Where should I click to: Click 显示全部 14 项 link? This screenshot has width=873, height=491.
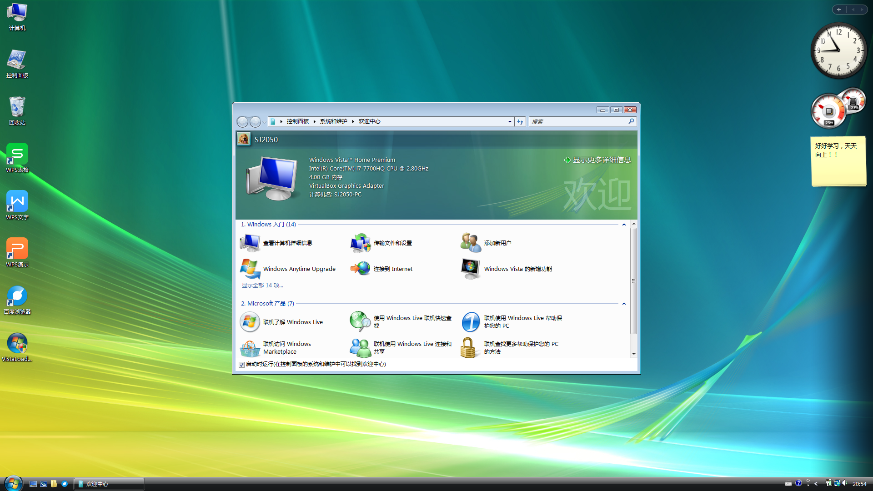tap(262, 286)
